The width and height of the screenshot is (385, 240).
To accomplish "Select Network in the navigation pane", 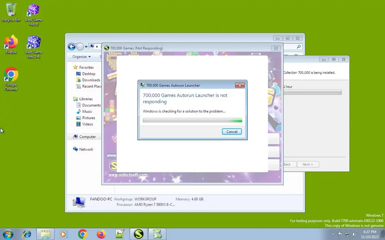I will point(86,149).
